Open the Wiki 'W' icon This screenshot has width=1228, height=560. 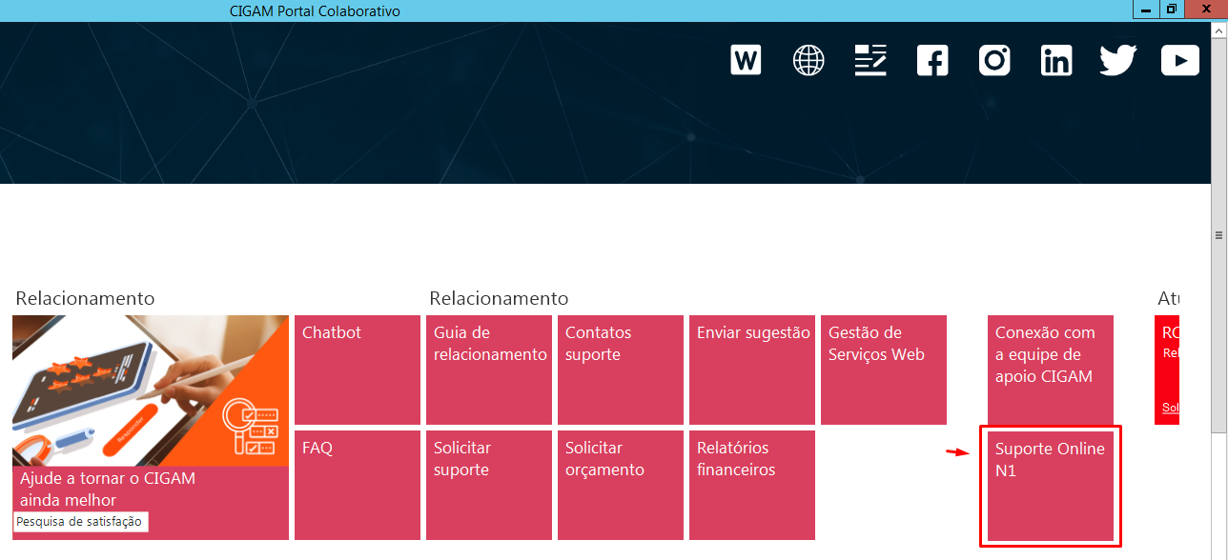point(746,60)
